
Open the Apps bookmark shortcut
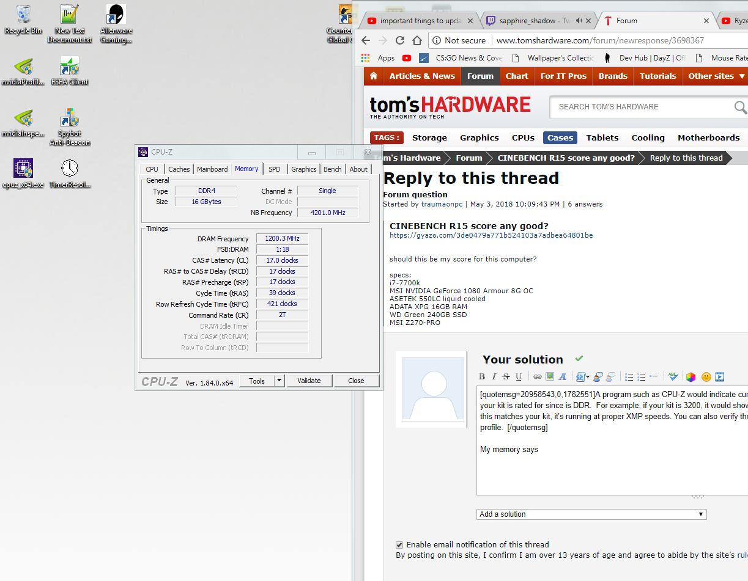(x=378, y=58)
